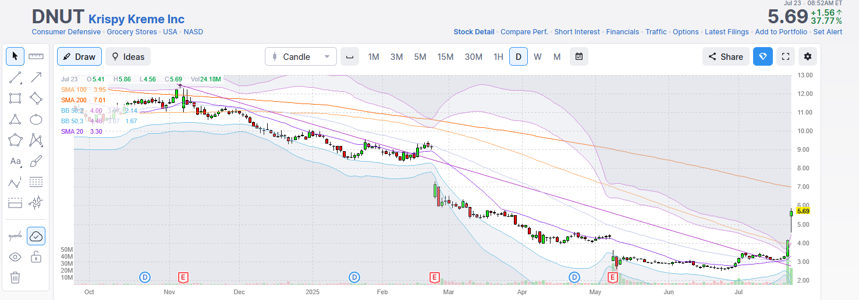This screenshot has width=859, height=300.
Task: Toggle the lock drawings icon
Action: pos(36,257)
